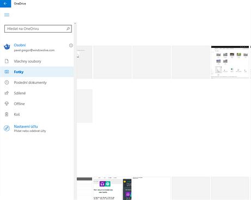Click the OneDrive window title
Screen dimensions: 251x200
point(20,4)
